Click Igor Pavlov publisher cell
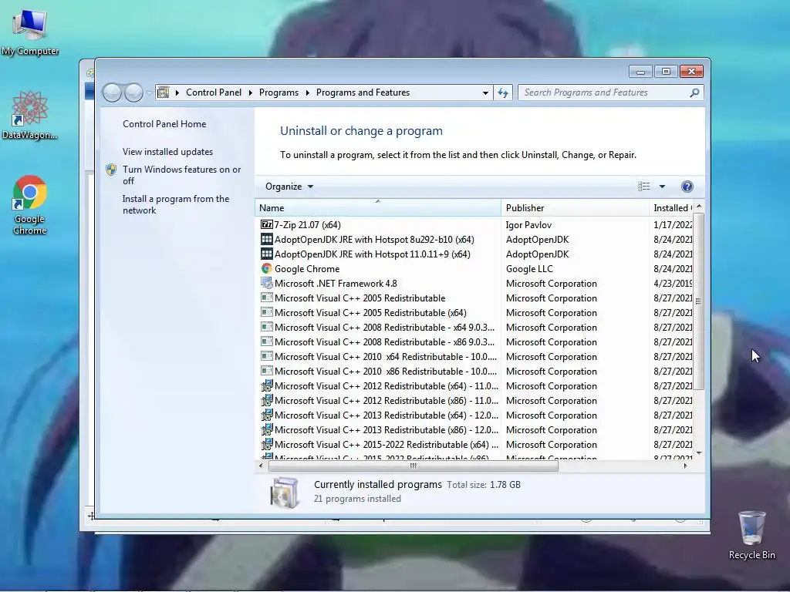790x592 pixels. coord(528,225)
